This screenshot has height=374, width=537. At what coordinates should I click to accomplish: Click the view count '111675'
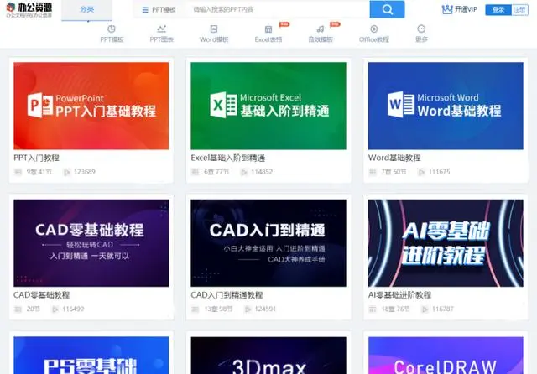click(440, 172)
